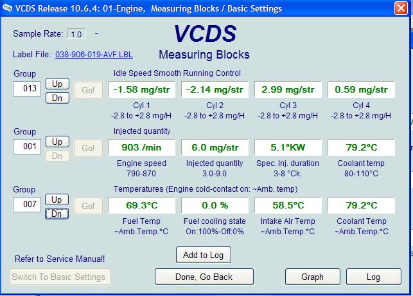Click the VCDS title bar app icon
This screenshot has height=296, width=413.
click(x=7, y=8)
